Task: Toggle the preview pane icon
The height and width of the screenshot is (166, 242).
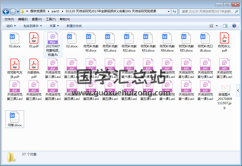Action: coord(225,26)
